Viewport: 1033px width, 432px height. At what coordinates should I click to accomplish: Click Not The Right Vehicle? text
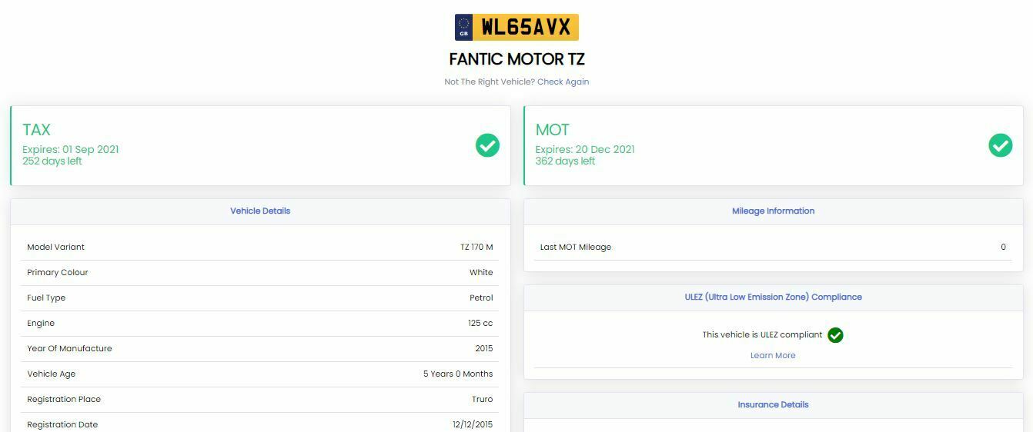click(490, 81)
